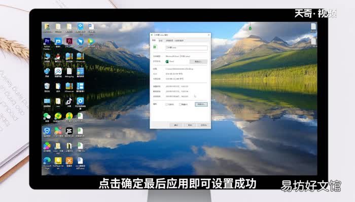The image size is (355, 202).
Task: Open Adobe Premiere Pro desktop shortcut
Action: point(47,42)
